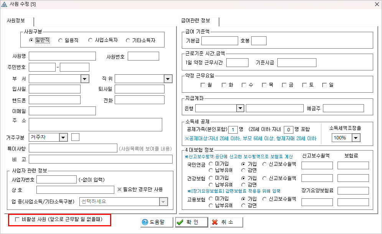Click the 장기요양보험료 field
This screenshot has width=382, height=234.
pyautogui.click(x=353, y=191)
